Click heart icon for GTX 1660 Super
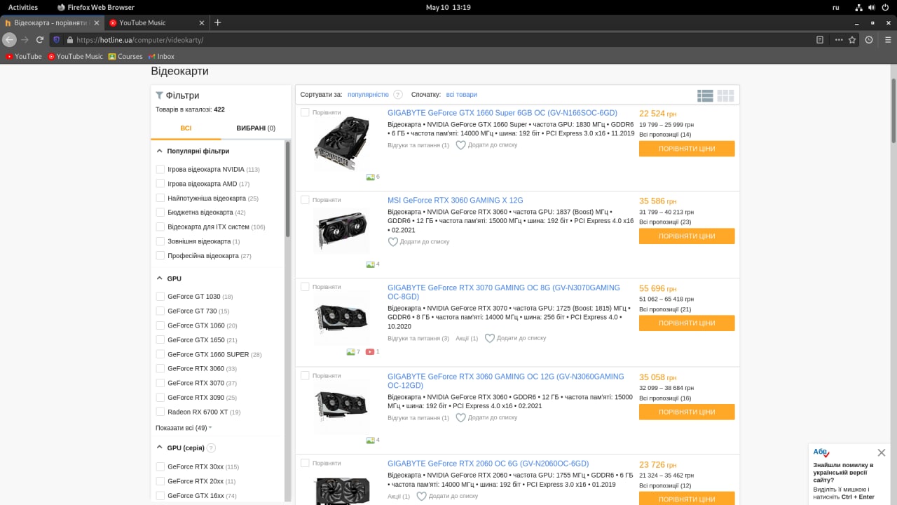 tap(460, 145)
